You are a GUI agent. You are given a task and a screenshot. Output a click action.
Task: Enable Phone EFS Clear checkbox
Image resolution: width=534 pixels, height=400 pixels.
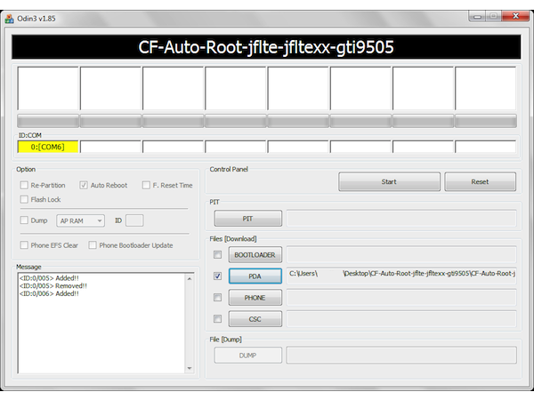pyautogui.click(x=24, y=245)
